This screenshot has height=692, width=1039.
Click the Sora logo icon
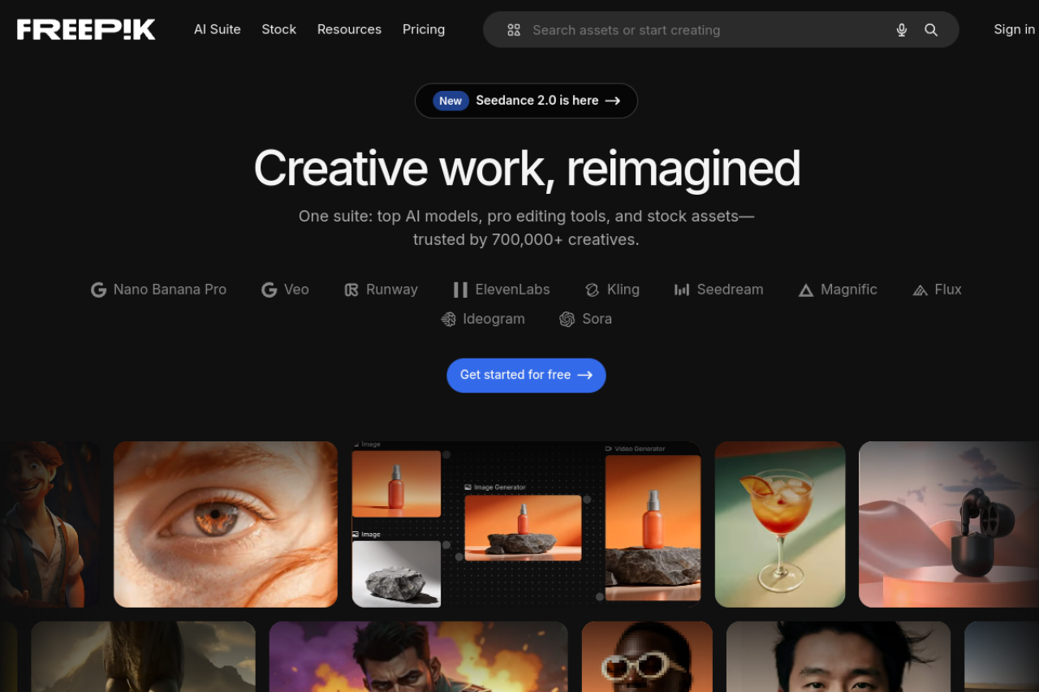(567, 320)
